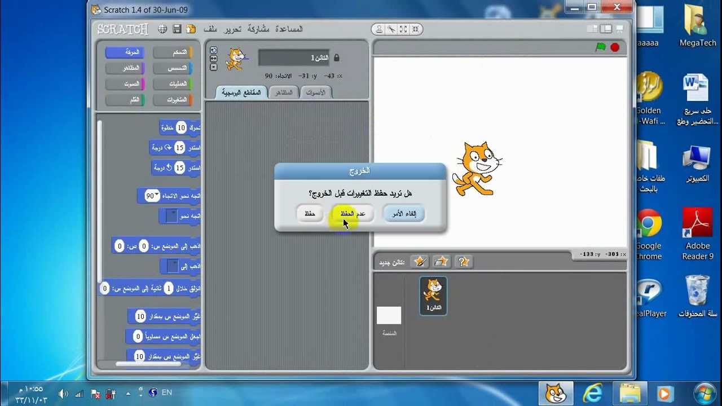Click the surprise sprite question-mark icon

(x=464, y=261)
